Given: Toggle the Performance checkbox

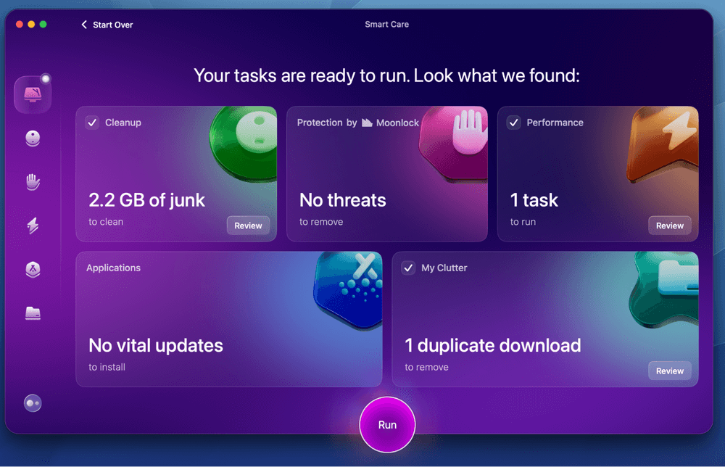Looking at the screenshot, I should [x=514, y=123].
